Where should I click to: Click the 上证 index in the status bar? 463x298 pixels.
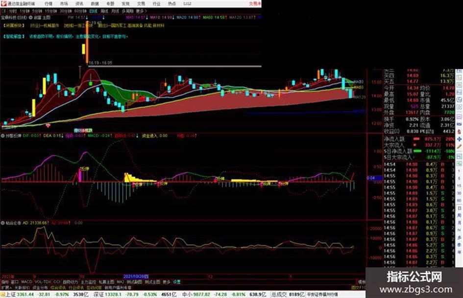point(11,295)
